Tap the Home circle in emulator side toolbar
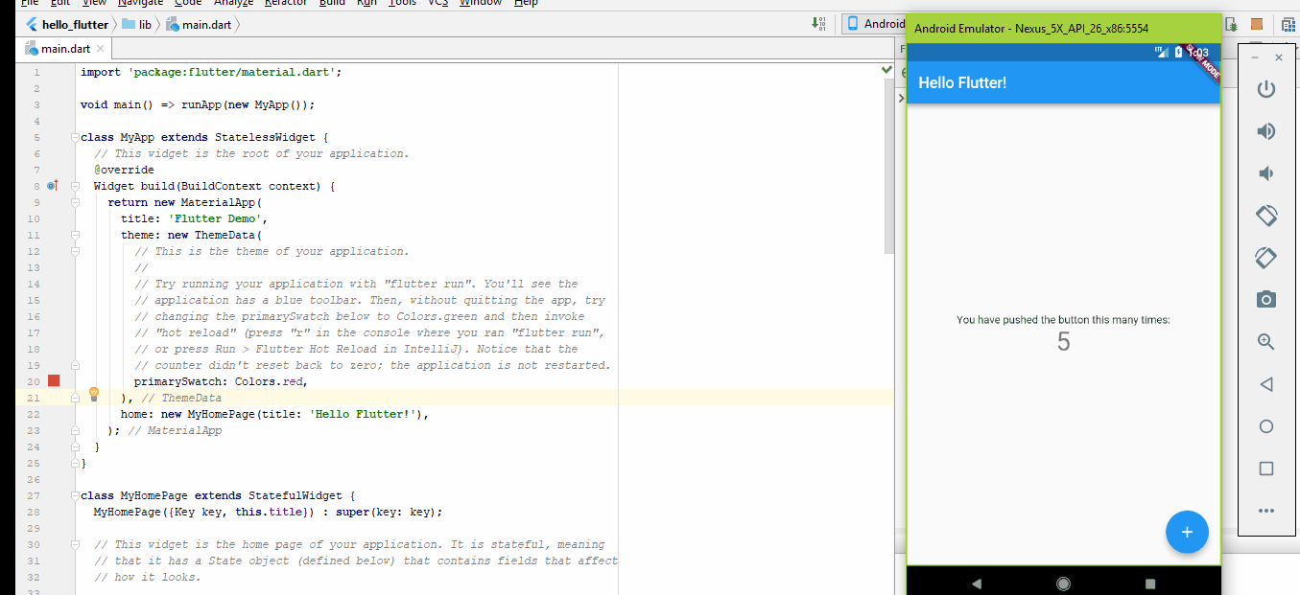This screenshot has height=595, width=1300. (1266, 426)
